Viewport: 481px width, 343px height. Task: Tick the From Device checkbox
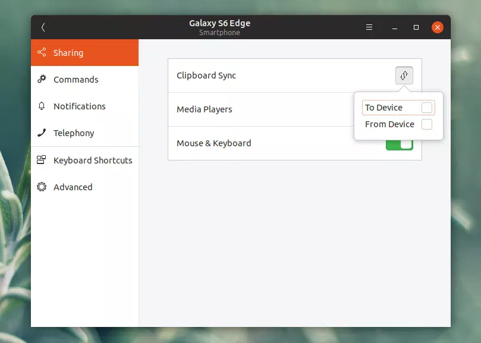tap(426, 124)
